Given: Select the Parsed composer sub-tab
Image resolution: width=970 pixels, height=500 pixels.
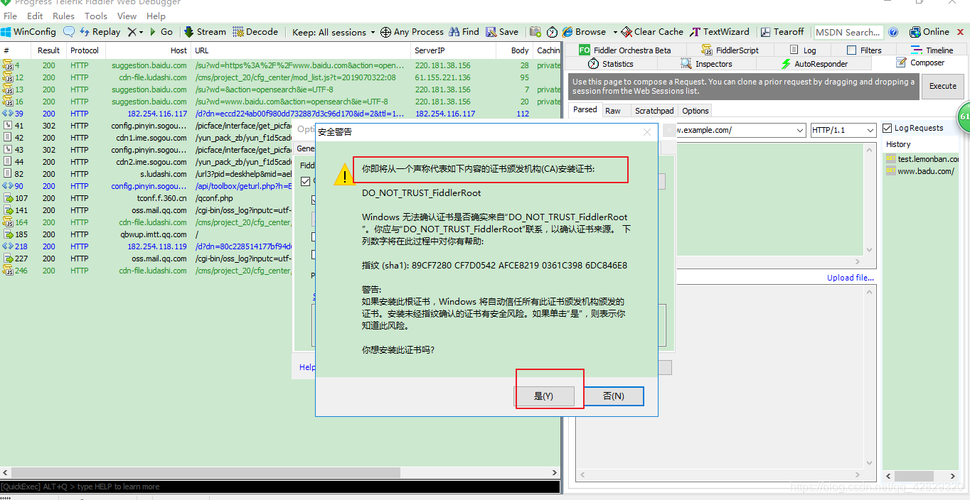Looking at the screenshot, I should point(585,110).
